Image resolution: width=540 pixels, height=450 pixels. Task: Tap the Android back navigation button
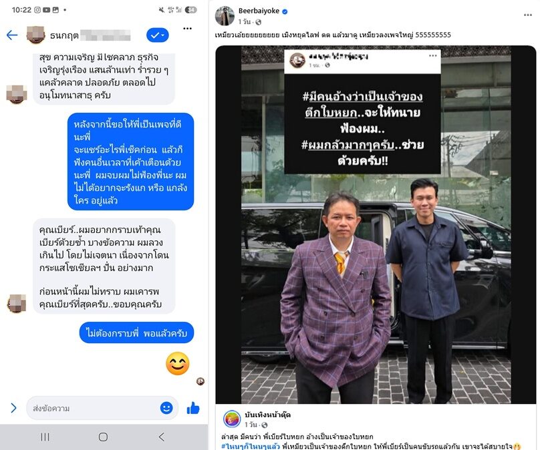pos(162,437)
